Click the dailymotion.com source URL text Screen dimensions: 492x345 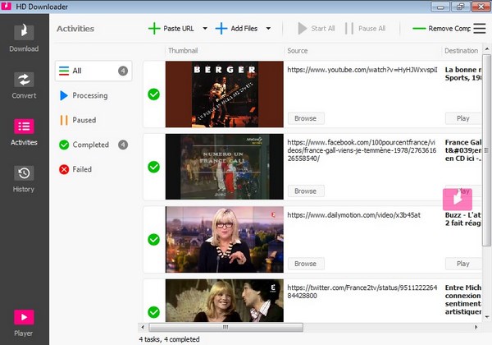click(x=353, y=215)
